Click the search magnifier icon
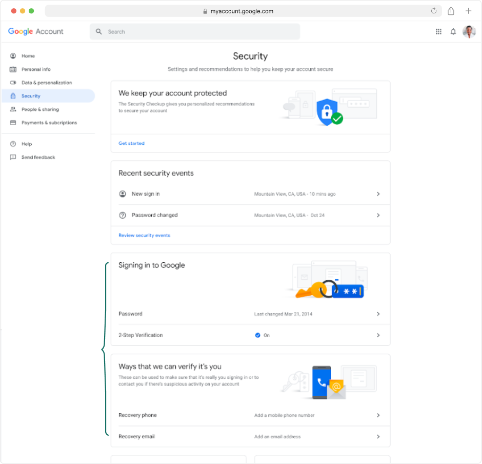Viewport: 482px width, 464px height. click(98, 31)
